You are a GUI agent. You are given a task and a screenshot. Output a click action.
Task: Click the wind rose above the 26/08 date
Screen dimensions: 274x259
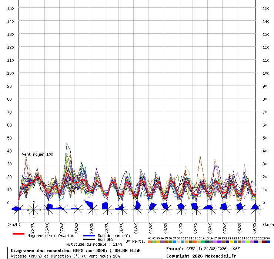pos(48,209)
